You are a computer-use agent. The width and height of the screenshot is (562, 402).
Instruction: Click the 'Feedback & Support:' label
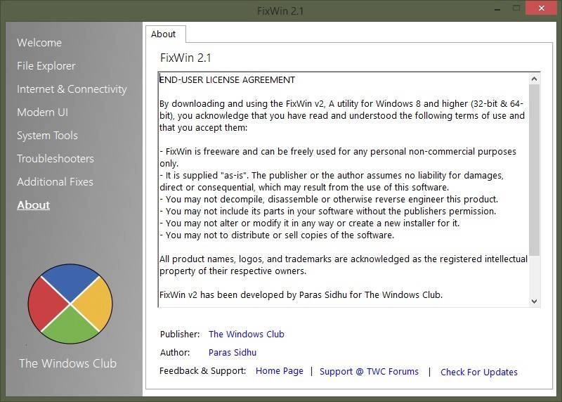pyautogui.click(x=203, y=371)
